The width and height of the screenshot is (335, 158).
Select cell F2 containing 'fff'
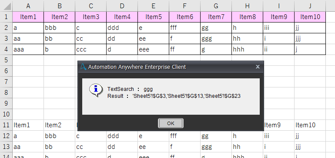[185, 28]
